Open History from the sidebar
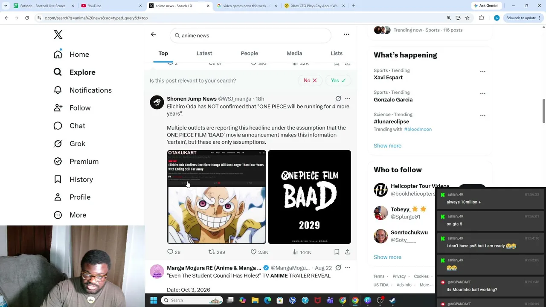546x307 pixels. click(73, 180)
